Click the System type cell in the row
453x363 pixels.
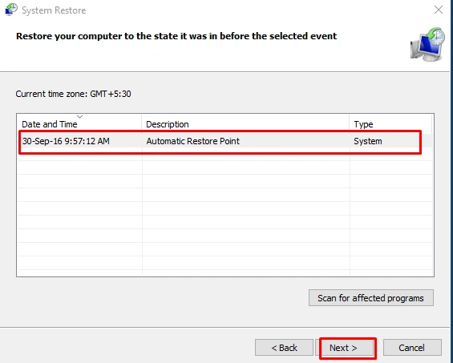[x=368, y=141]
